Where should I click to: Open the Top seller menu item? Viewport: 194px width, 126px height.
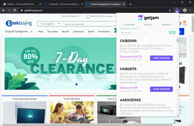53,32
